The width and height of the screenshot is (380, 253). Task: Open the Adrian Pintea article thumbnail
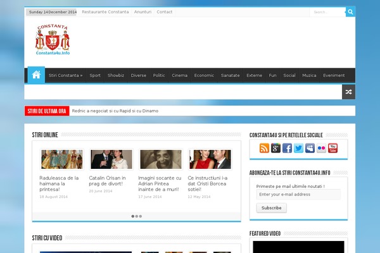[161, 159]
